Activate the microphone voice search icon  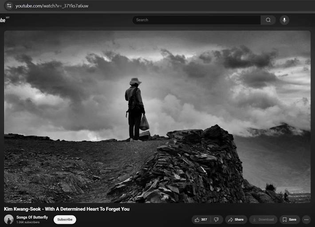pyautogui.click(x=284, y=20)
